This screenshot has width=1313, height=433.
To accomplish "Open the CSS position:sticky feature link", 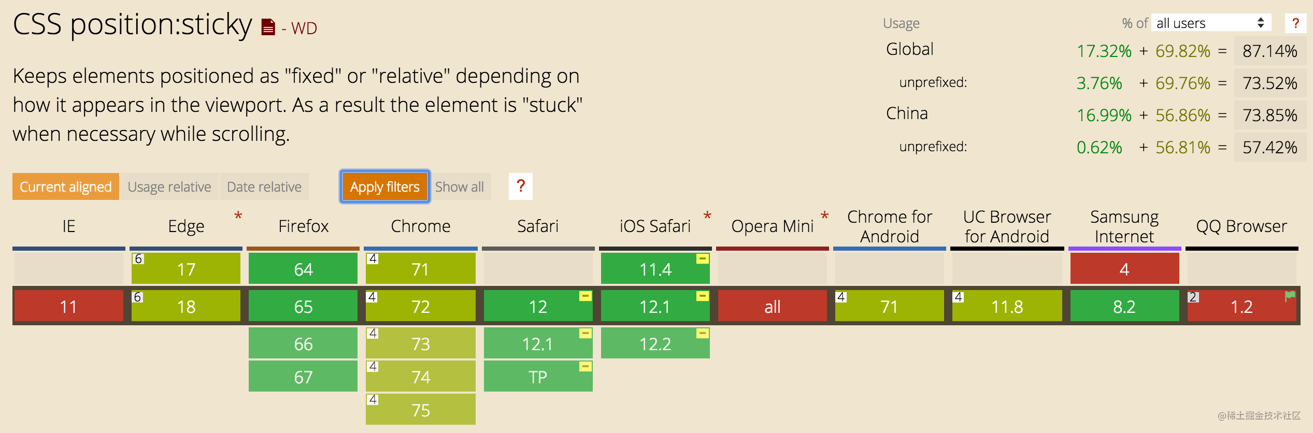I will coord(131,23).
